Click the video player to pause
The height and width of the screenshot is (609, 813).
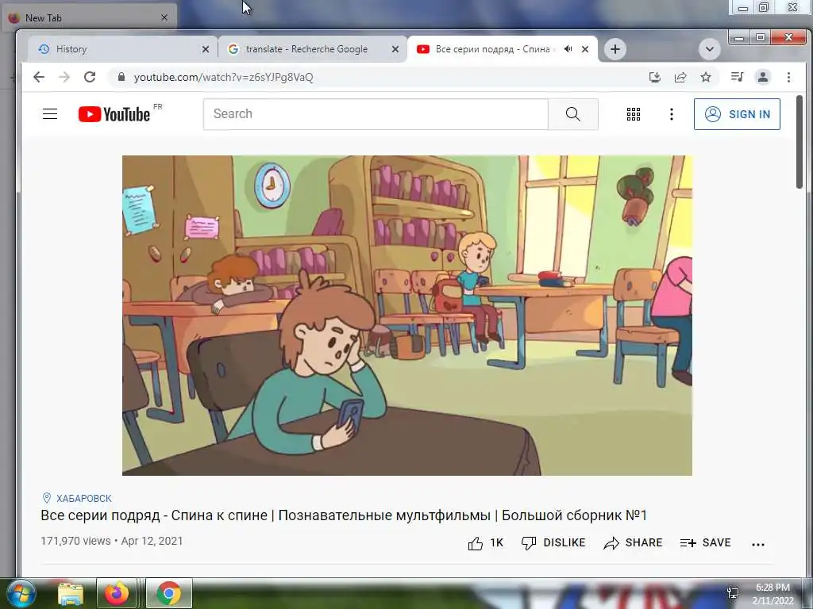tap(407, 316)
